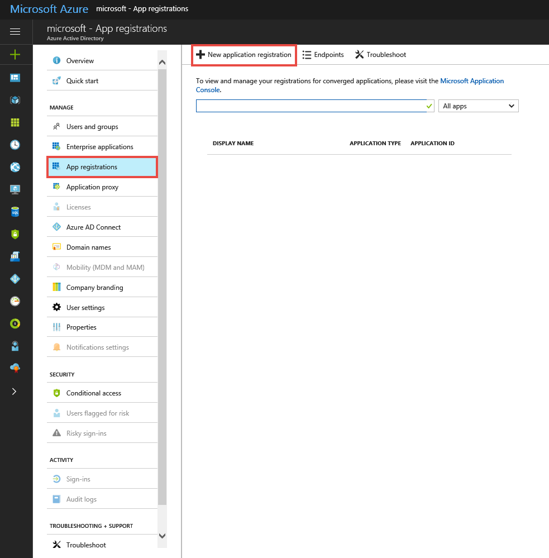The width and height of the screenshot is (549, 558).
Task: Open the gauge Monitor icon in the left rail
Action: pyautogui.click(x=15, y=301)
